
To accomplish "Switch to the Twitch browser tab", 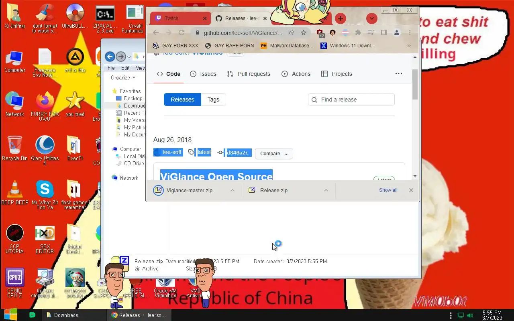I will [179, 18].
